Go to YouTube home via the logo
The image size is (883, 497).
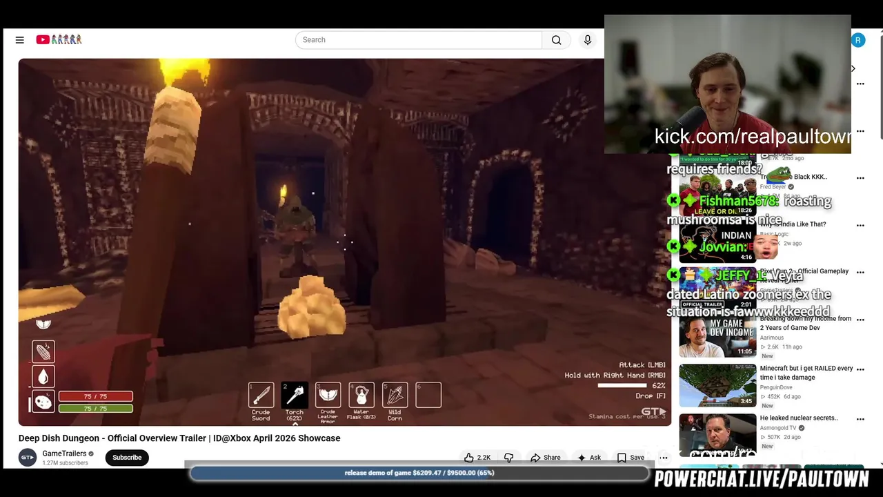59,40
